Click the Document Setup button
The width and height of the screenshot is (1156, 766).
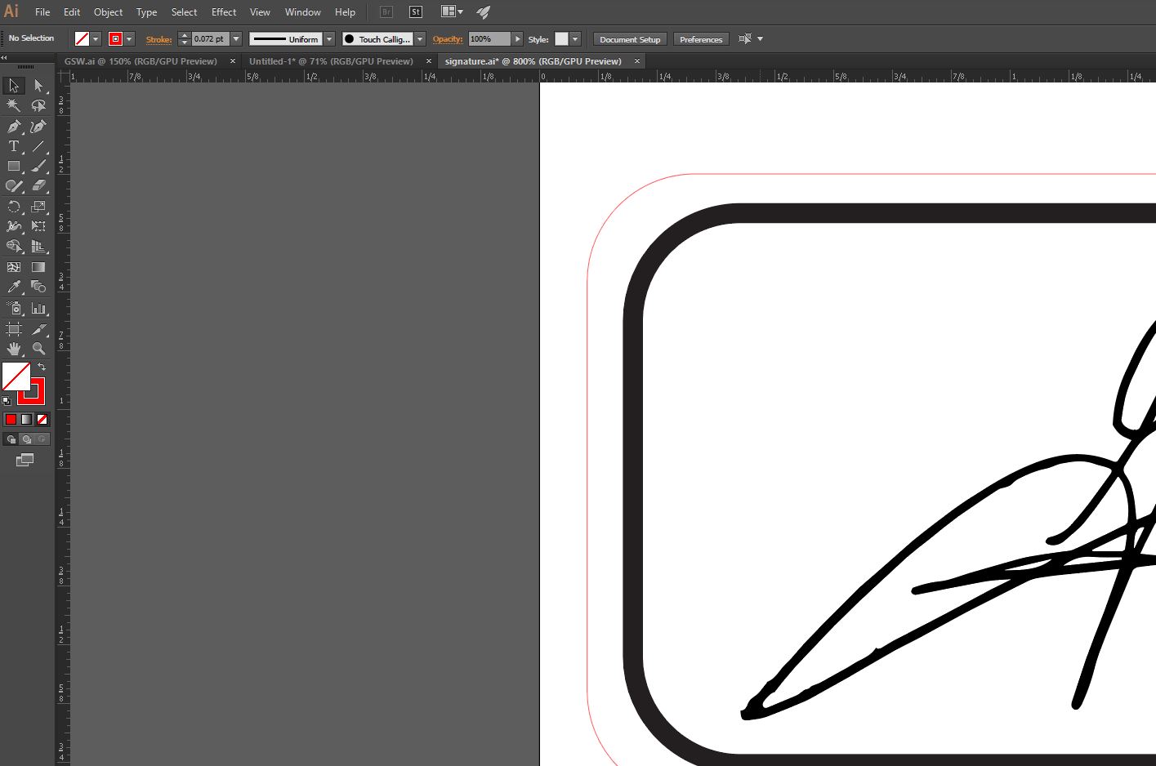(x=630, y=39)
